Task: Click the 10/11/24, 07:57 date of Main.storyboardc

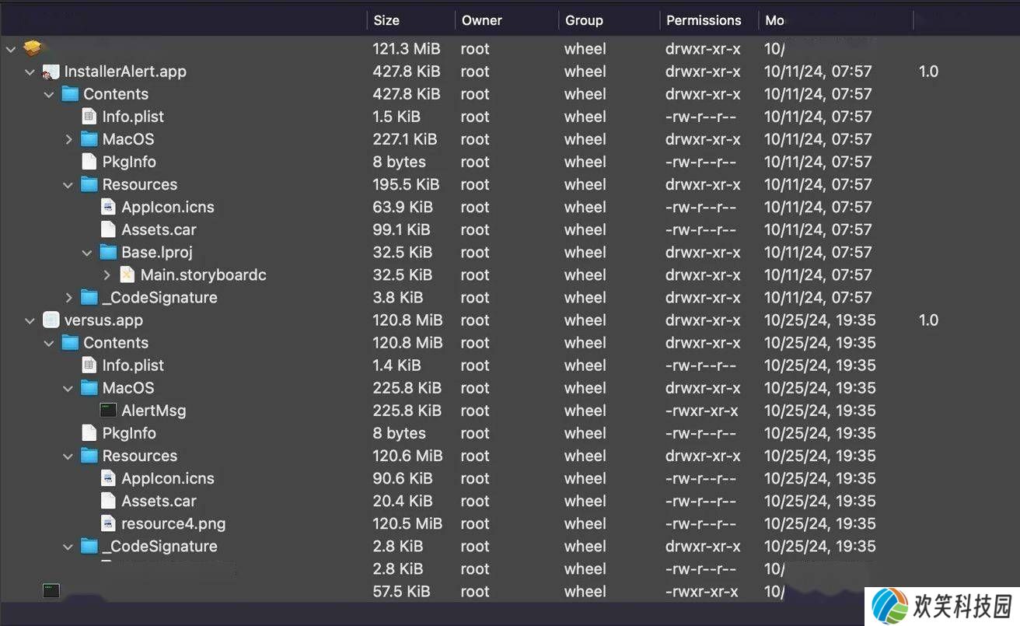Action: coord(818,275)
